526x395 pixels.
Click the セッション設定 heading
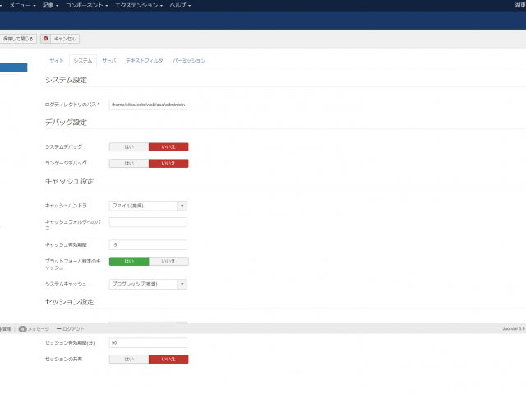[x=69, y=302]
